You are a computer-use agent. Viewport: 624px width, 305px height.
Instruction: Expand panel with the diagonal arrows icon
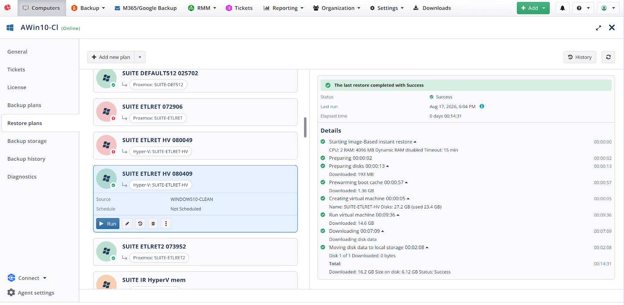pyautogui.click(x=598, y=28)
